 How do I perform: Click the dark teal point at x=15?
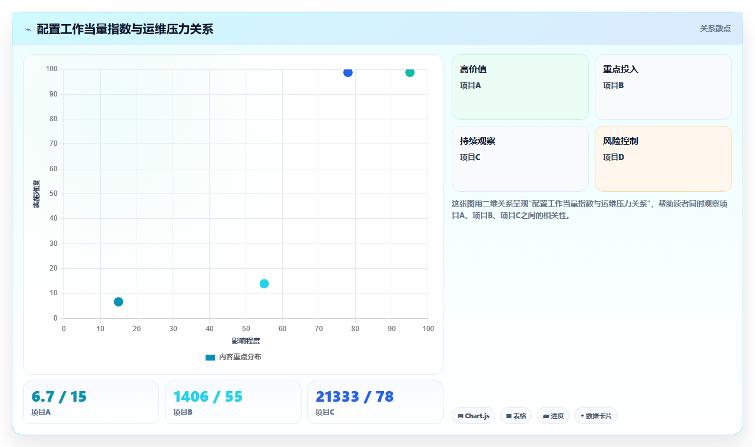(118, 302)
